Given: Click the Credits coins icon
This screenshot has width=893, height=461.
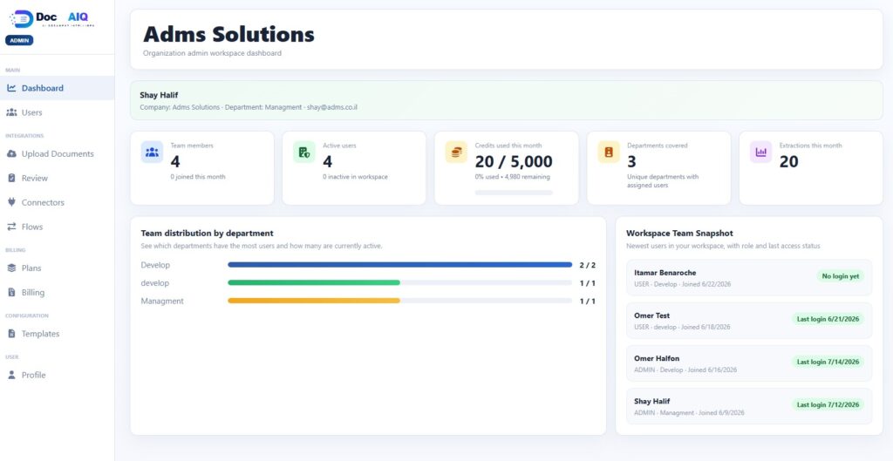Looking at the screenshot, I should (x=456, y=152).
